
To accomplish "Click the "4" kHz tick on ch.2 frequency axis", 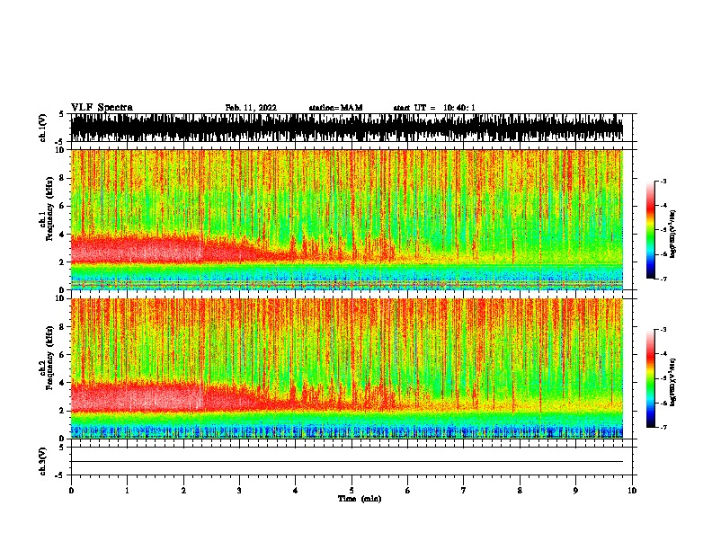I will [x=62, y=383].
